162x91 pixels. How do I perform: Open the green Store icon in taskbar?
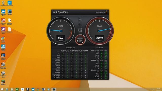coord(17,89)
